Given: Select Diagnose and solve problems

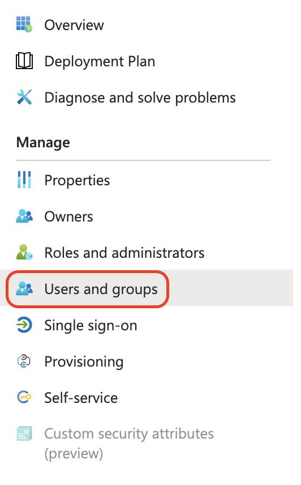Looking at the screenshot, I should coord(140,98).
